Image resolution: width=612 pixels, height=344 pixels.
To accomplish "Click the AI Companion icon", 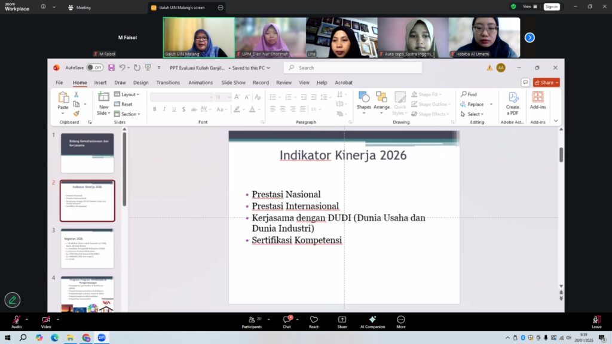I will tap(372, 320).
